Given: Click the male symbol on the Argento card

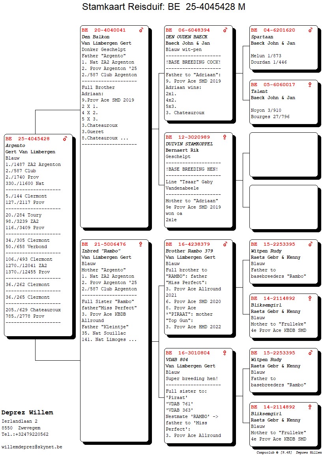Looking at the screenshot, I should pyautogui.click(x=65, y=139).
